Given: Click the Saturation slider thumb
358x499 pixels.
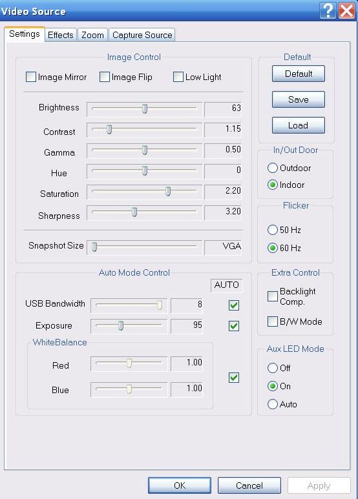Looking at the screenshot, I should (x=168, y=191).
